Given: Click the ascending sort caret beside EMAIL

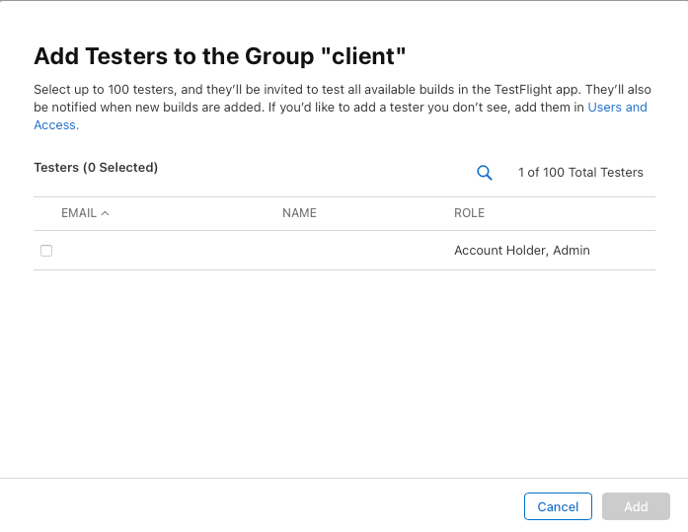Looking at the screenshot, I should click(105, 213).
